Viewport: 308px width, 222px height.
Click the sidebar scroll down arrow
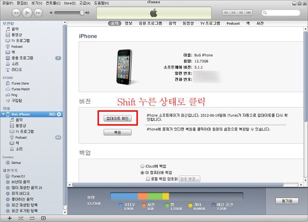pos(65,212)
